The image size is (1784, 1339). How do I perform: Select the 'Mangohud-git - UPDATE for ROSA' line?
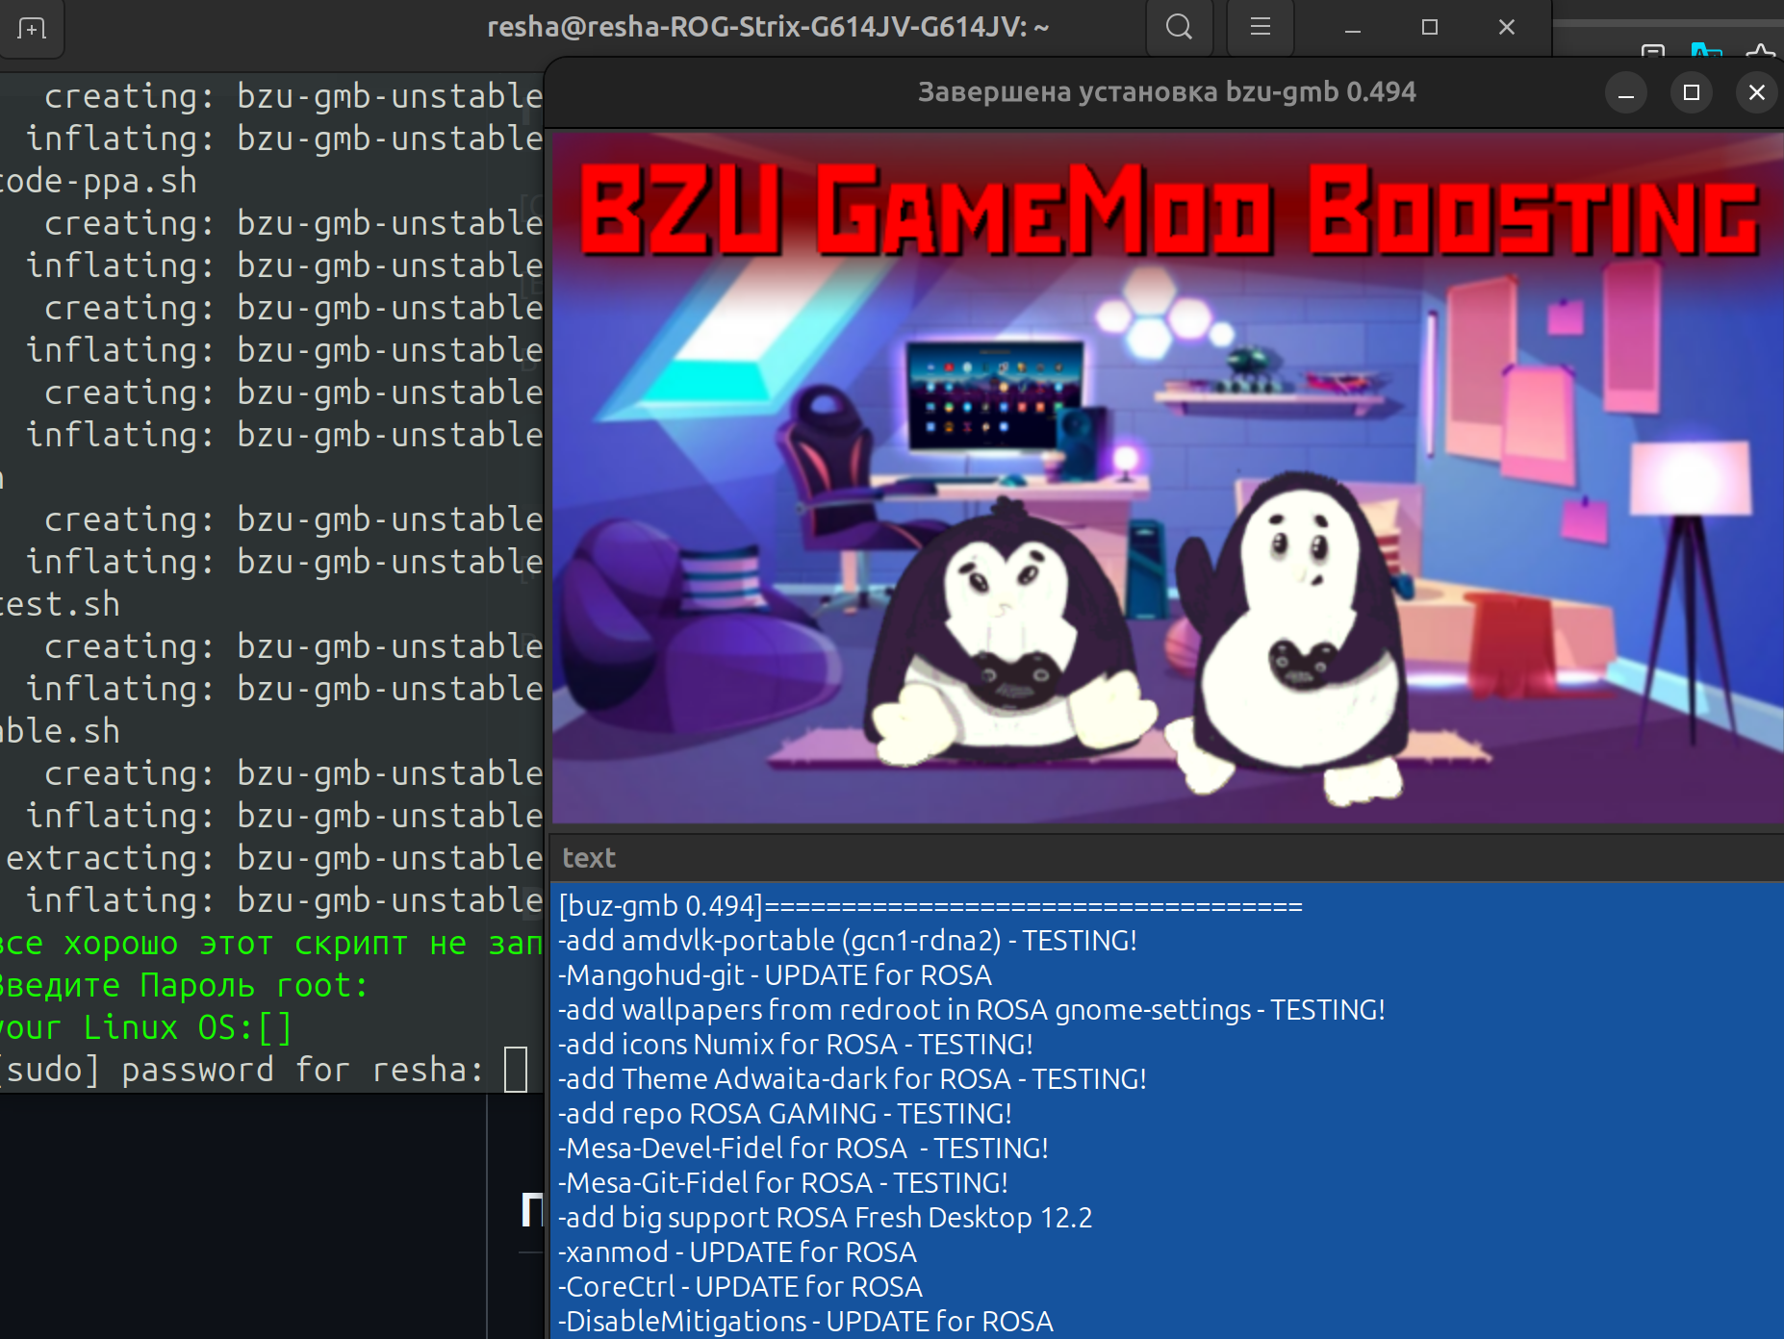click(x=1167, y=975)
